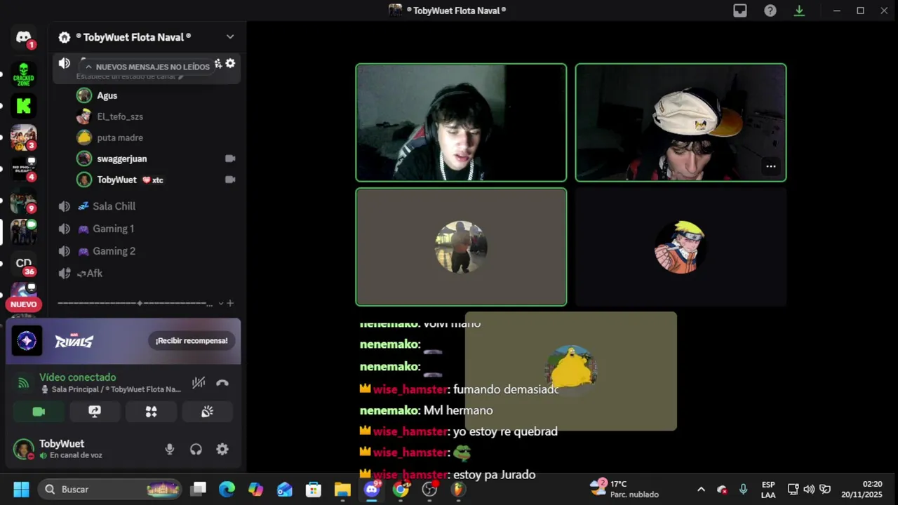
Task: Open OBS Studio from taskbar
Action: pyautogui.click(x=429, y=489)
